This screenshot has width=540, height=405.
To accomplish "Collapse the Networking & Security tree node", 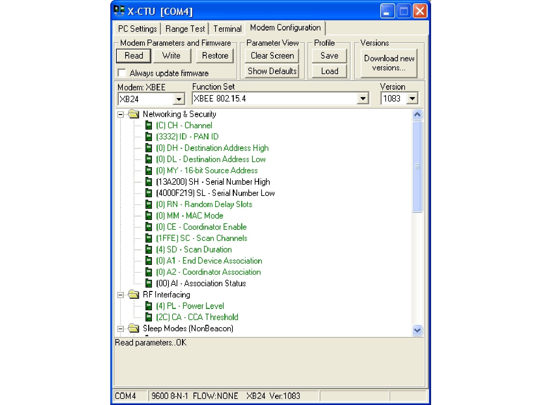I will (x=120, y=115).
